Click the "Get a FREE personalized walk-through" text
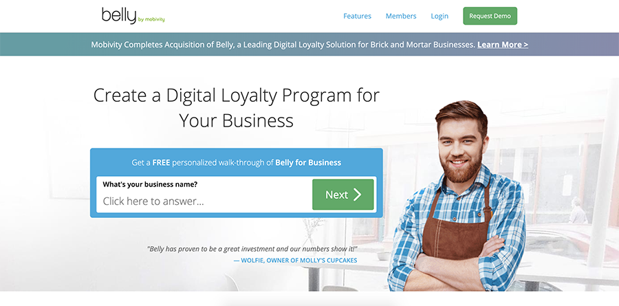The image size is (619, 306). pyautogui.click(x=202, y=163)
